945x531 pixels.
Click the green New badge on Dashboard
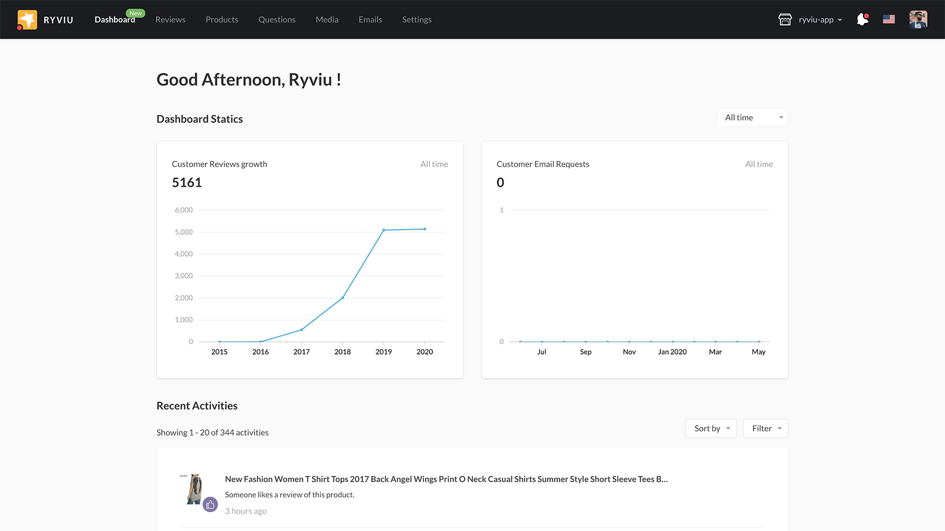coord(136,13)
